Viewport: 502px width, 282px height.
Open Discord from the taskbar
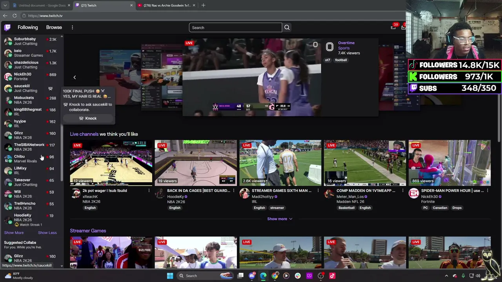coord(252,276)
